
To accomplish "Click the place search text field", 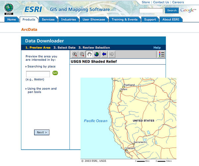I will click(x=38, y=74).
